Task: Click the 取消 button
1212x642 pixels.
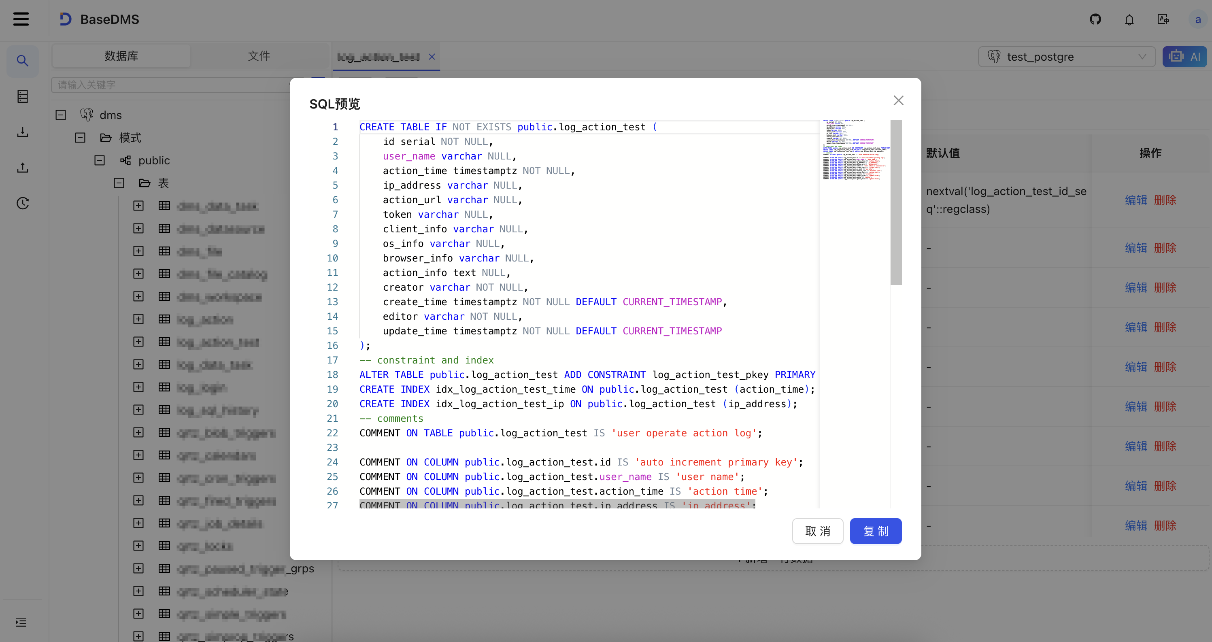Action: click(817, 531)
